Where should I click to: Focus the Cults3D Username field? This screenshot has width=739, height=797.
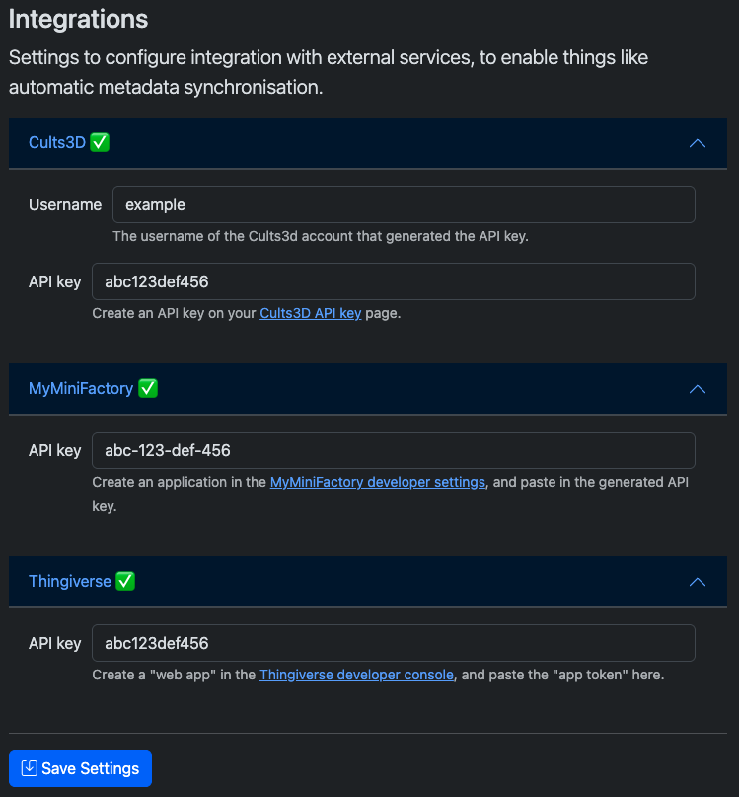click(x=404, y=204)
